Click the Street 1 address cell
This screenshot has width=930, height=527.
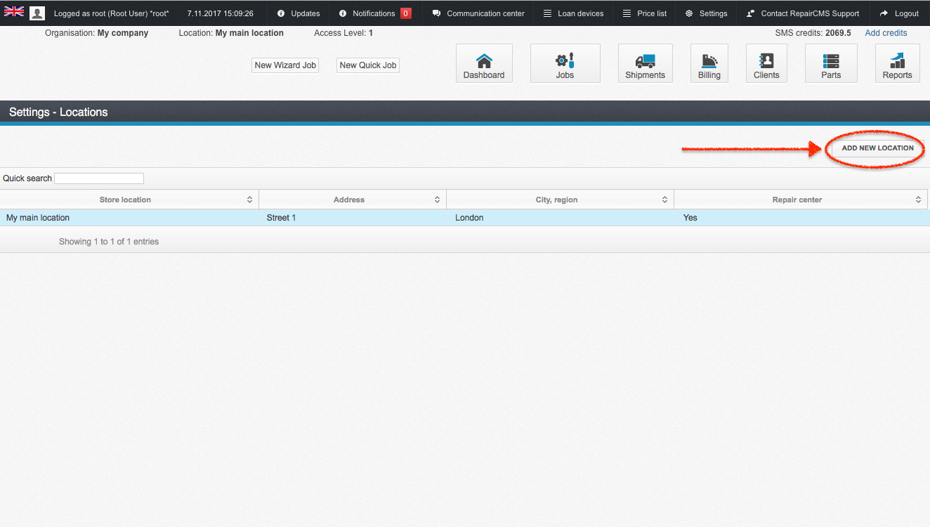(353, 218)
